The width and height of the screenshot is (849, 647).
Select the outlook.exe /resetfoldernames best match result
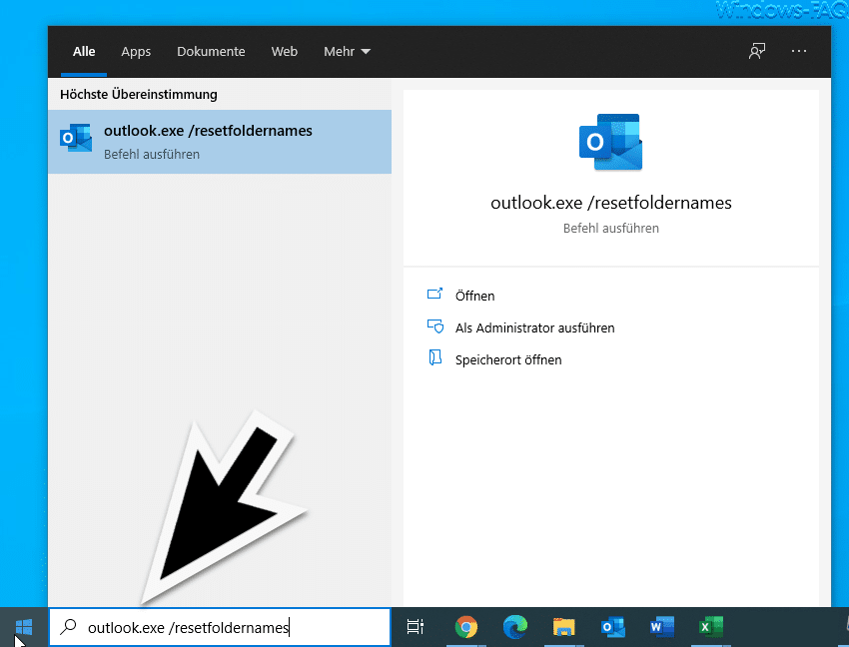pyautogui.click(x=220, y=142)
